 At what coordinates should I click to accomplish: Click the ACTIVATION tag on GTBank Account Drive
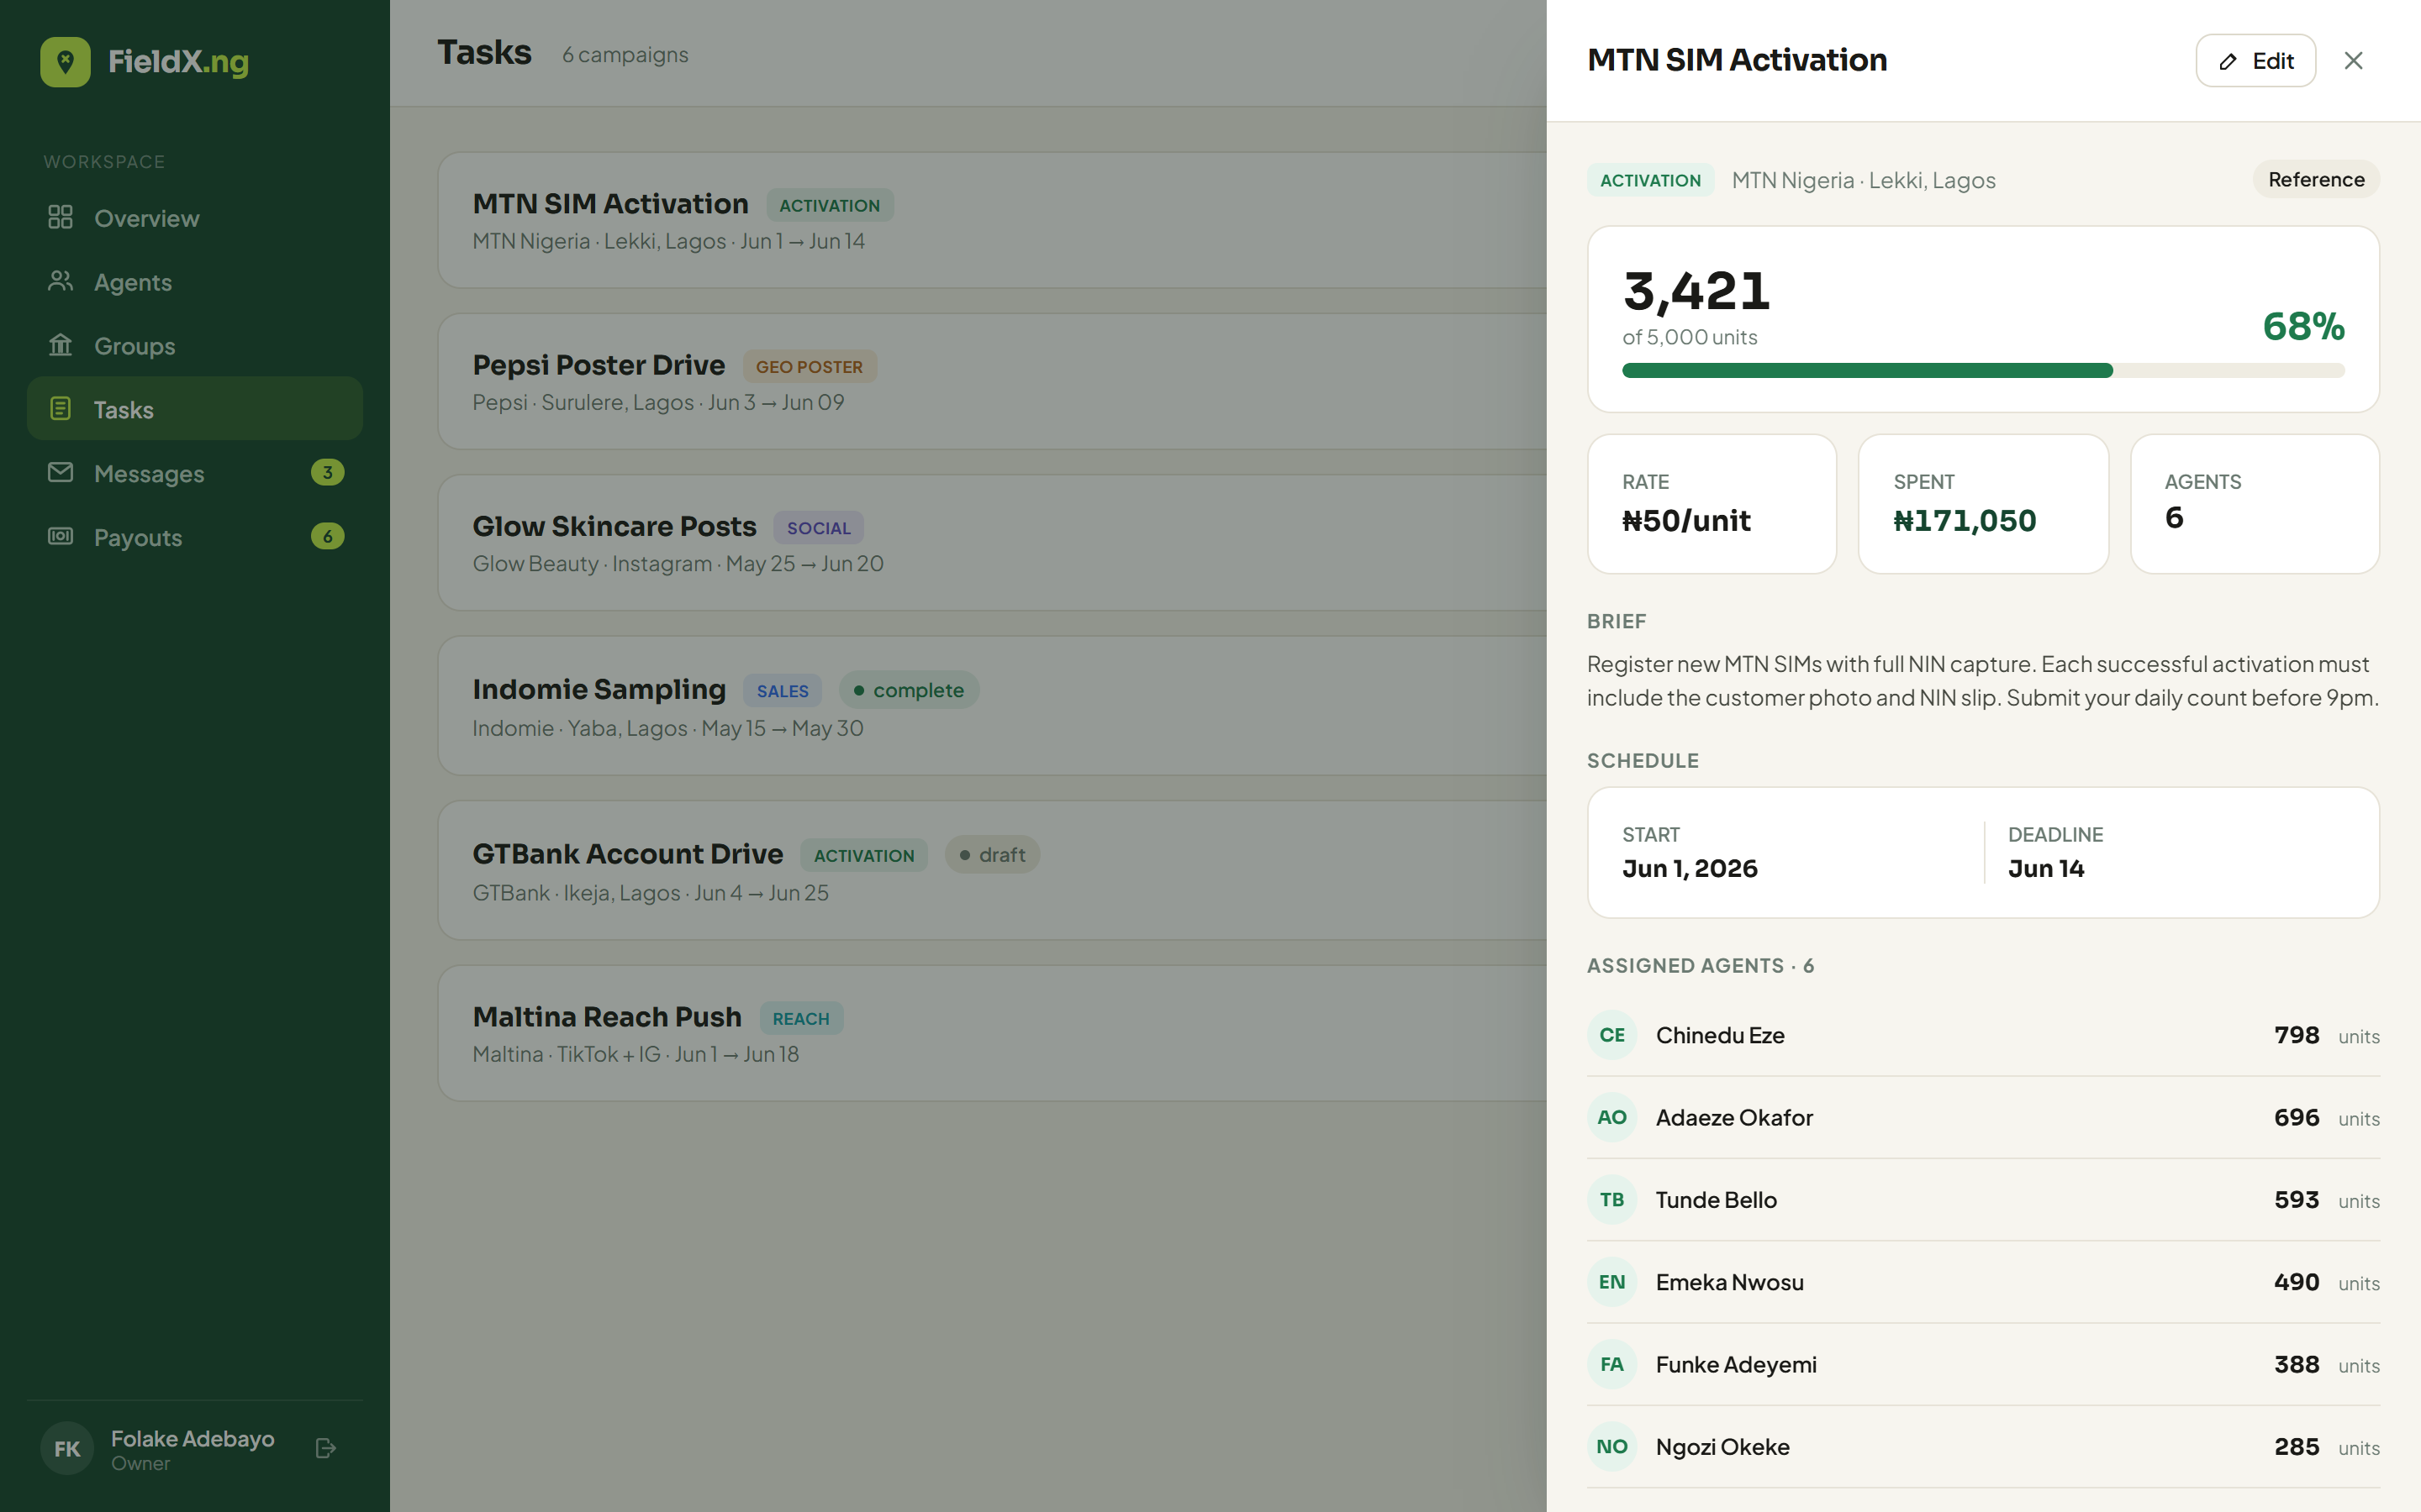point(863,855)
